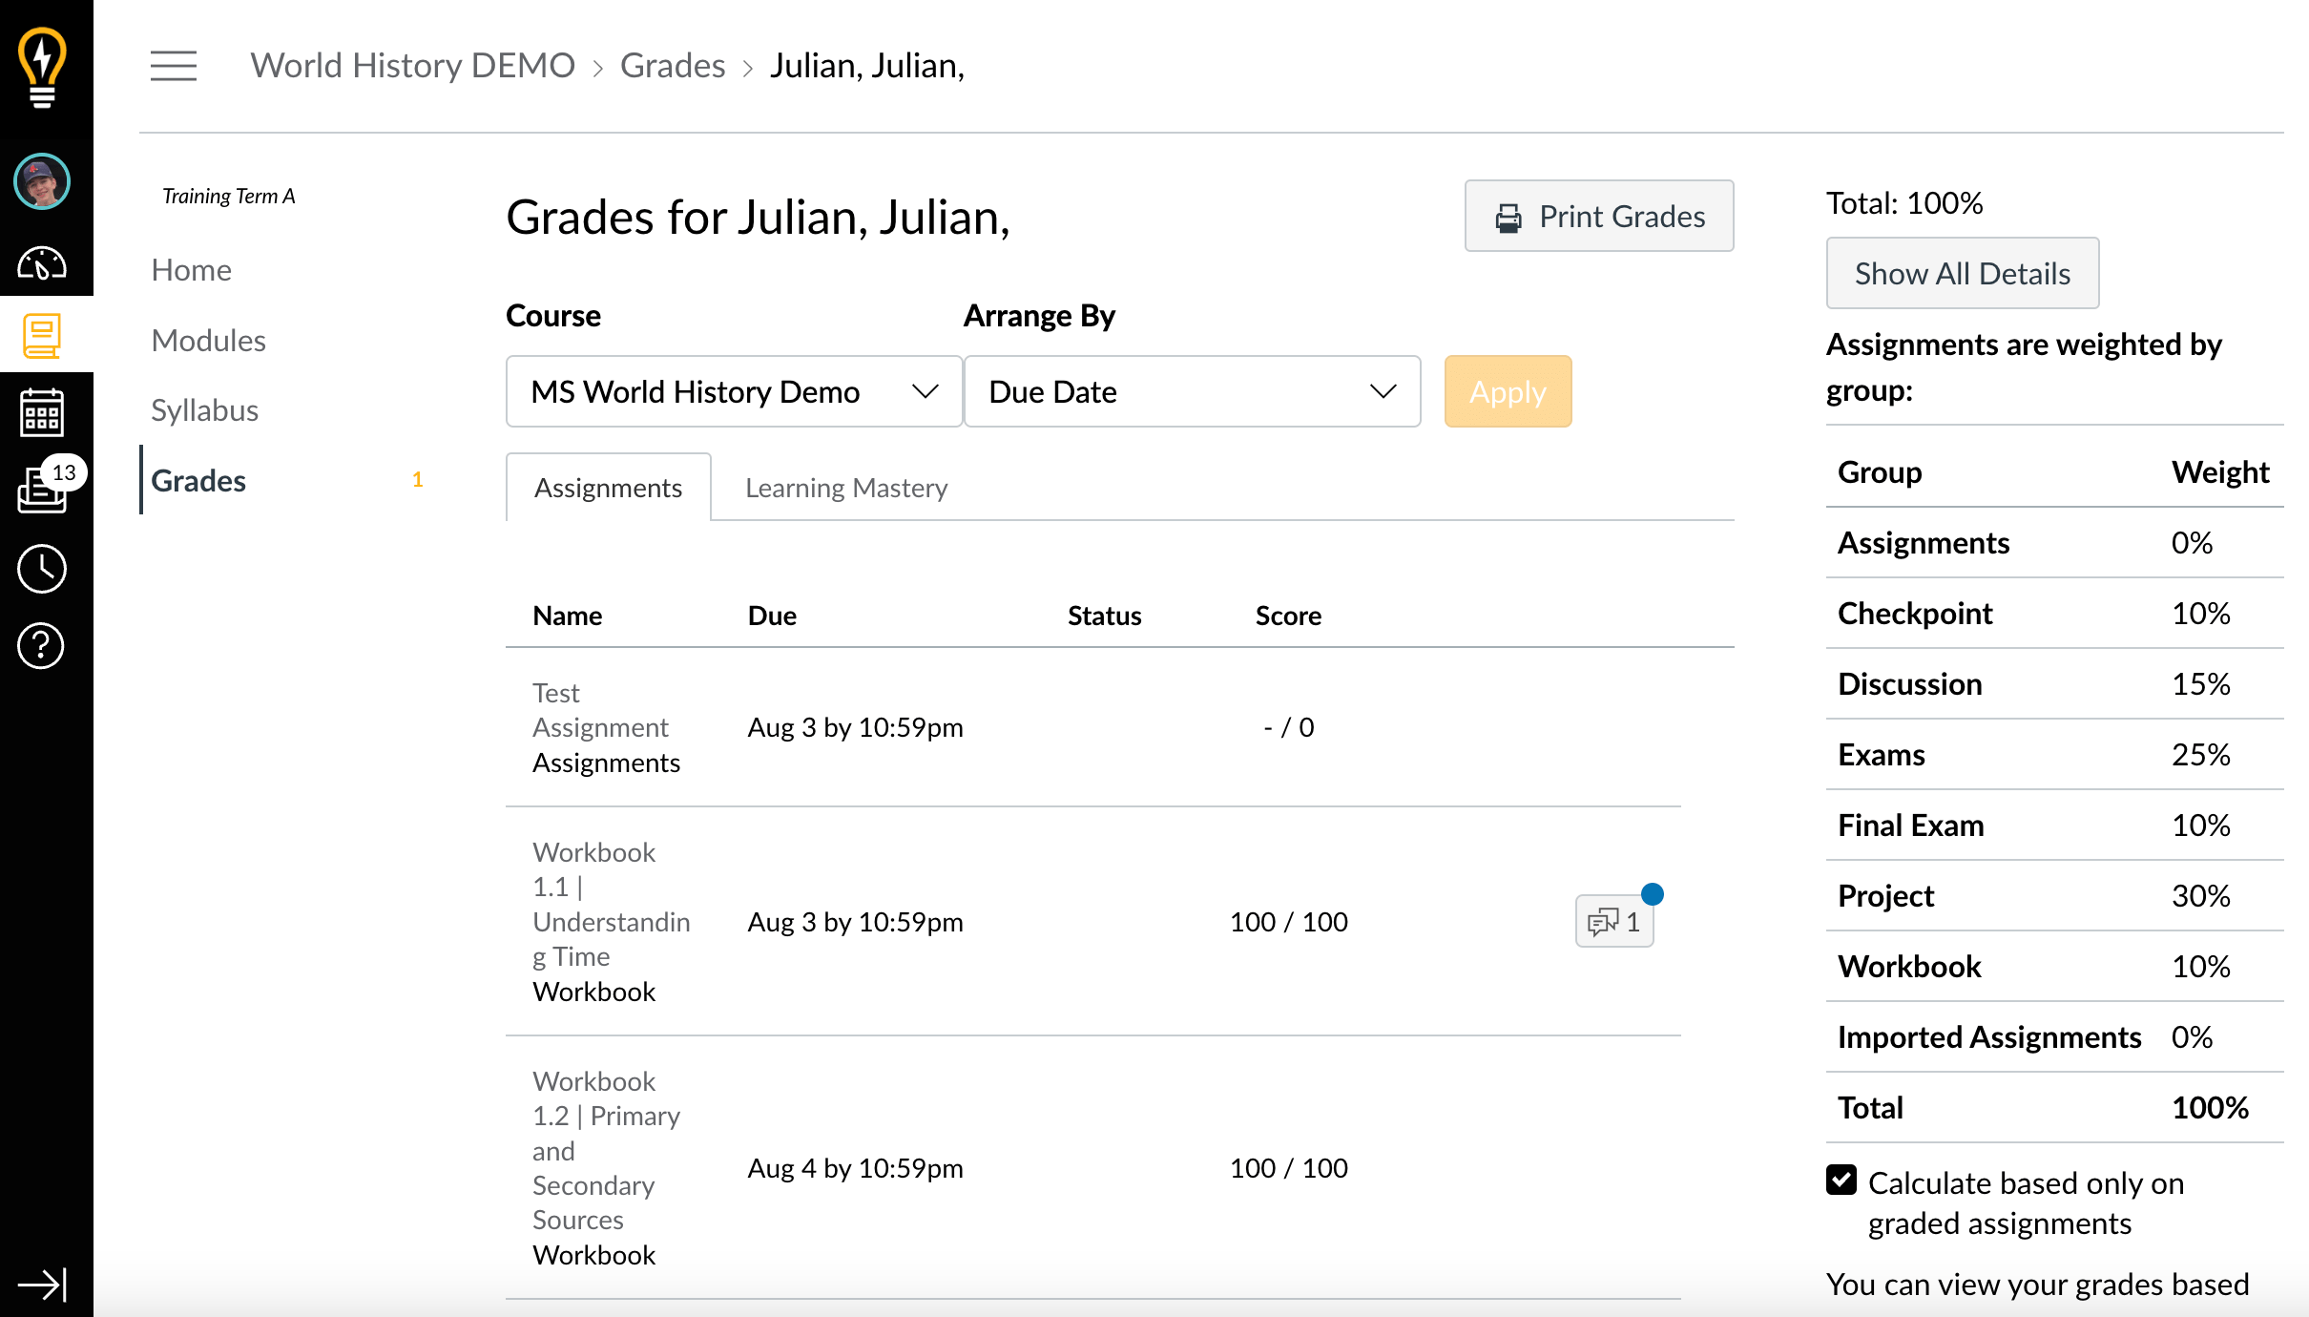Select the Assignments tab

tap(608, 488)
